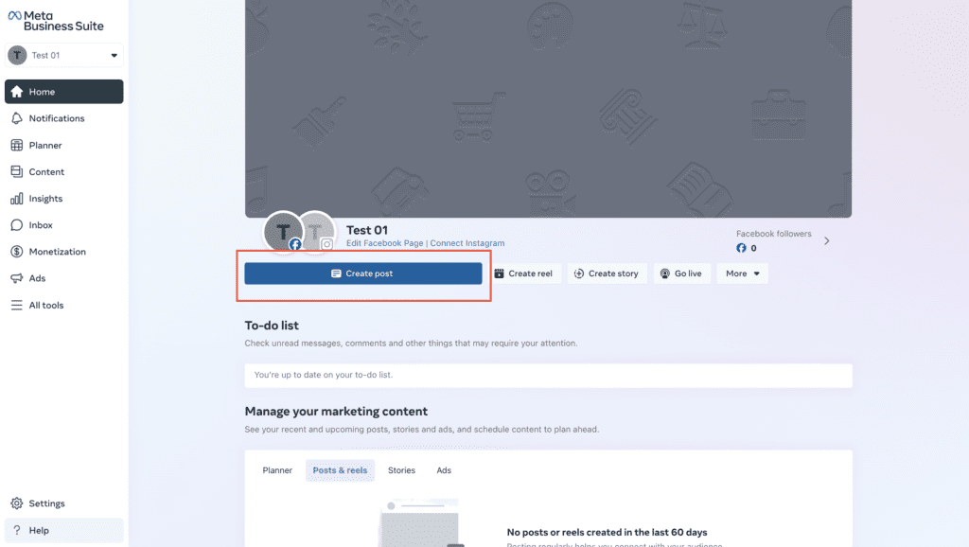
Task: Click the Ads megaphone icon
Action: pyautogui.click(x=17, y=278)
